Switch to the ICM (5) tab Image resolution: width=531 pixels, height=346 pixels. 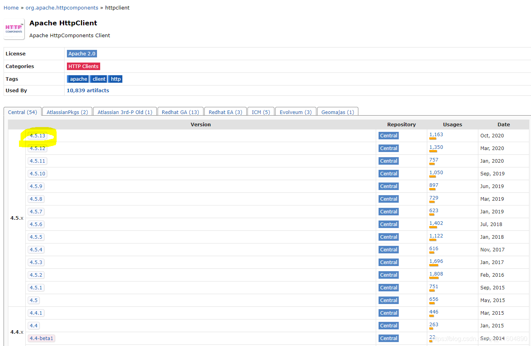(x=261, y=112)
